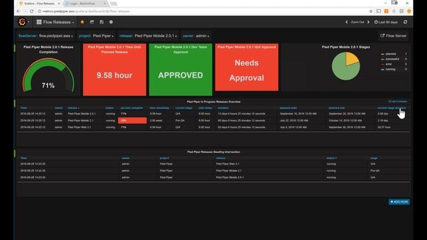Sort overview table by current stage
This screenshot has width=427, height=240.
pos(183,108)
